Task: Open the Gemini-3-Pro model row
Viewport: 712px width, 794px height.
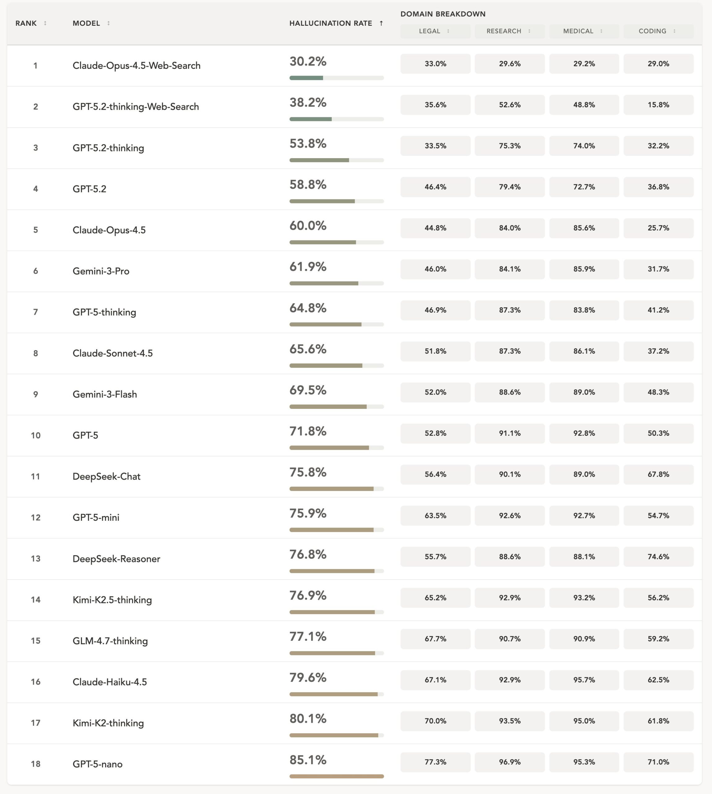Action: click(100, 271)
